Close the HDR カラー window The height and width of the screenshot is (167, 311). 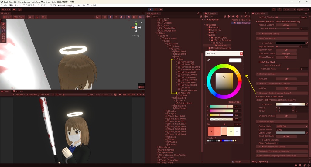click(241, 54)
